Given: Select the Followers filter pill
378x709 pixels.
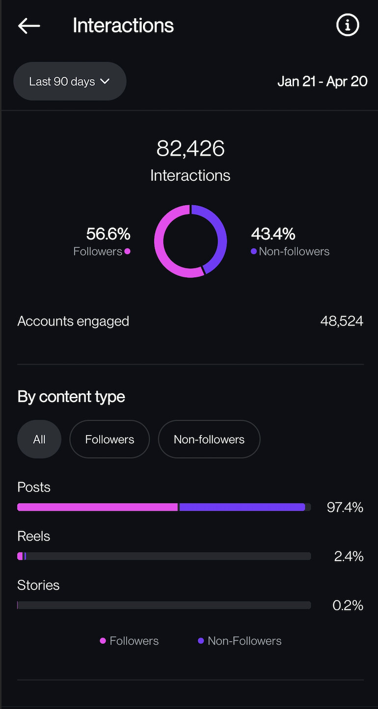Looking at the screenshot, I should tap(109, 439).
